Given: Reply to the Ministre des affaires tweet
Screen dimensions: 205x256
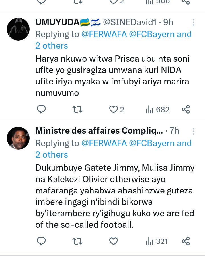Looking at the screenshot, I should (x=42, y=241).
